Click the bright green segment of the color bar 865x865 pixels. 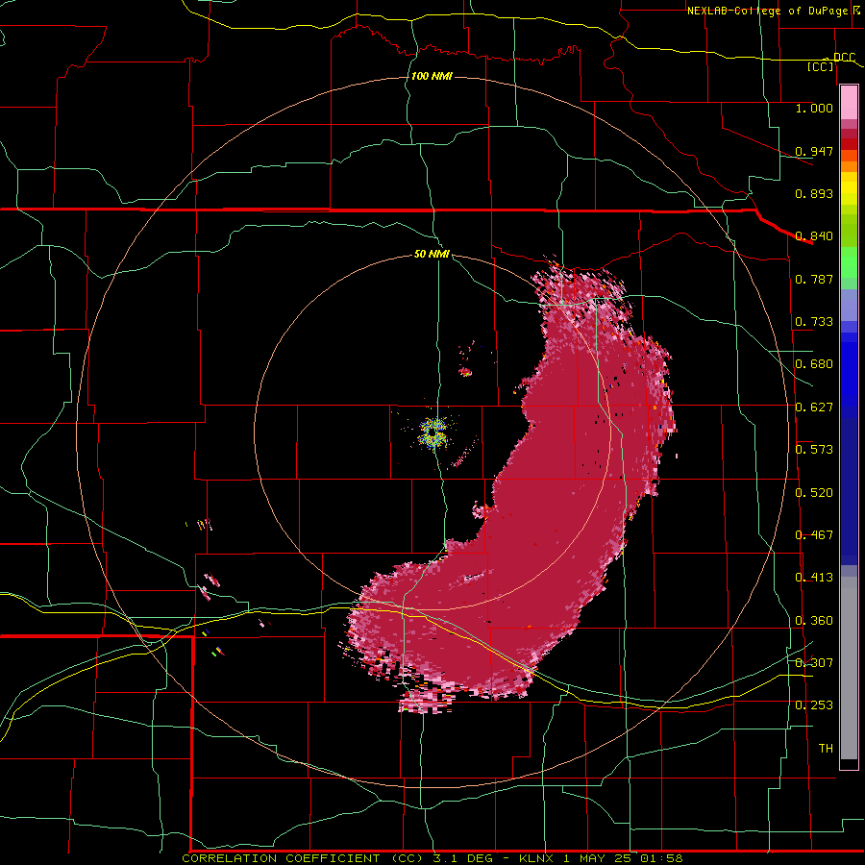pos(849,262)
